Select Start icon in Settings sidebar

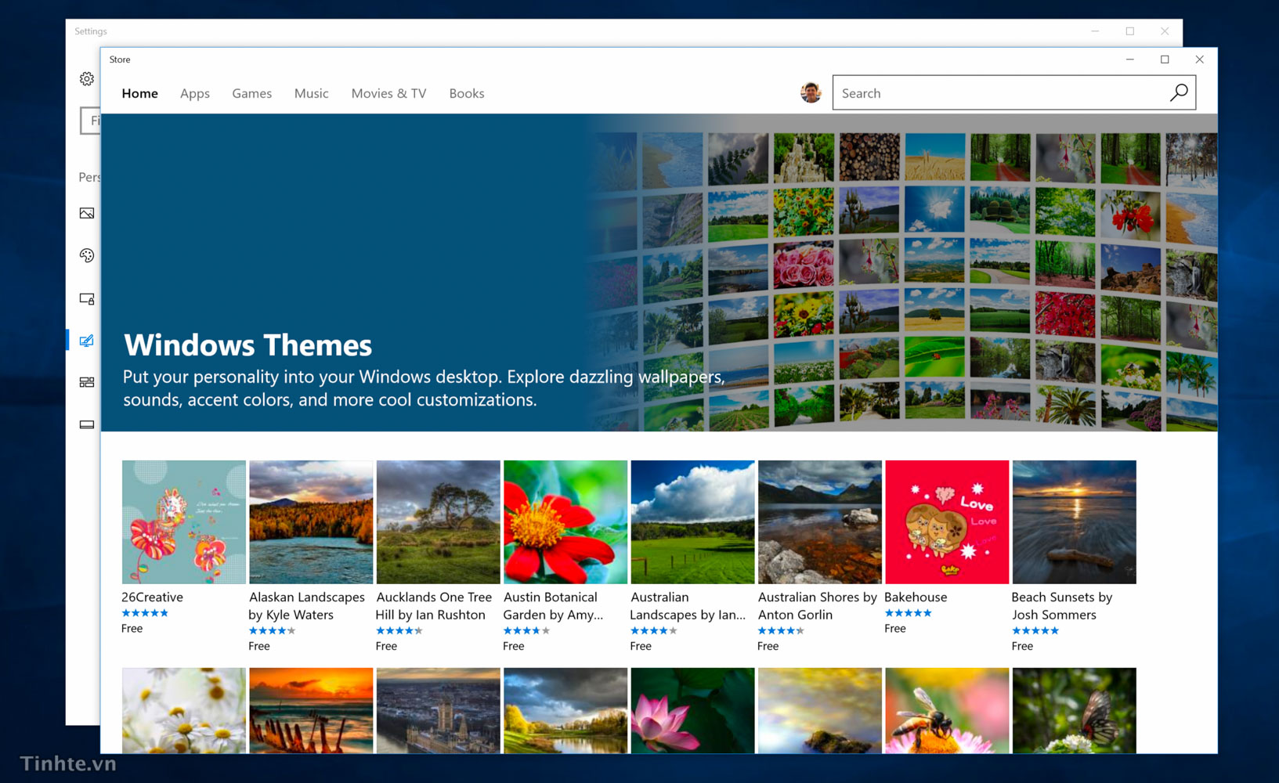[x=87, y=382]
